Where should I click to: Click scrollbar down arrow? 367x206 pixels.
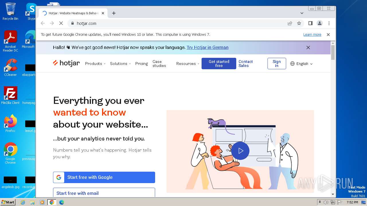[333, 195]
